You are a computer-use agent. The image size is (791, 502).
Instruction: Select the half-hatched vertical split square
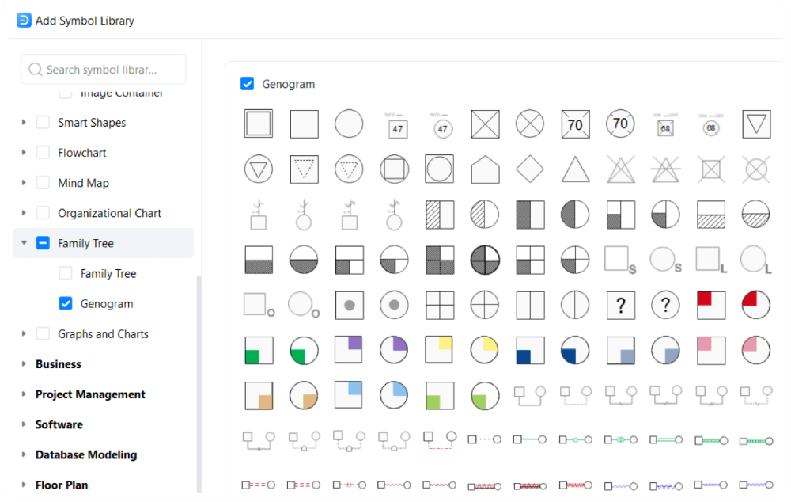click(x=439, y=215)
